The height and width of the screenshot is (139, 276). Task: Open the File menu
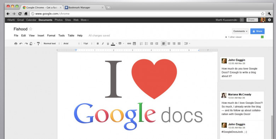tap(16, 35)
